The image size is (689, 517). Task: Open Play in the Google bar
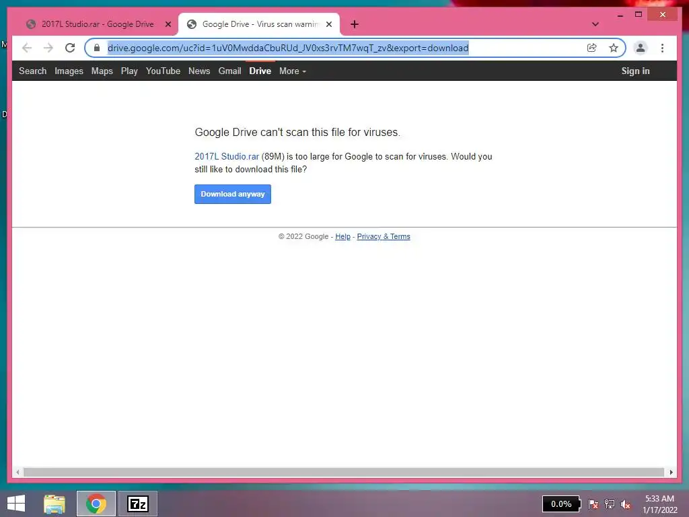(129, 71)
